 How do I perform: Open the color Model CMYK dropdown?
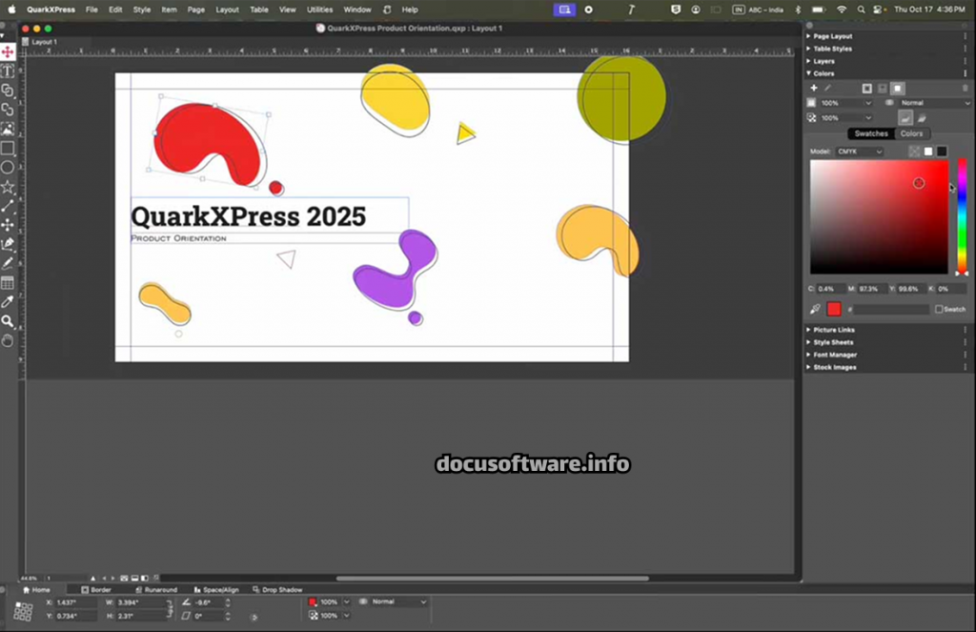860,152
